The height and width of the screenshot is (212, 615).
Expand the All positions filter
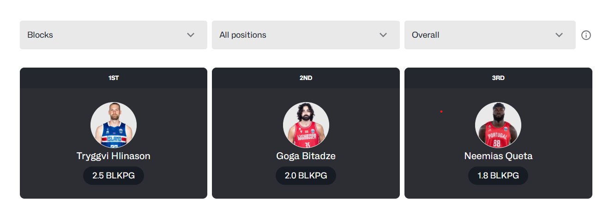[306, 35]
